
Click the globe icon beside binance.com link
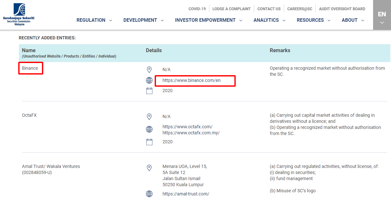coord(149,80)
